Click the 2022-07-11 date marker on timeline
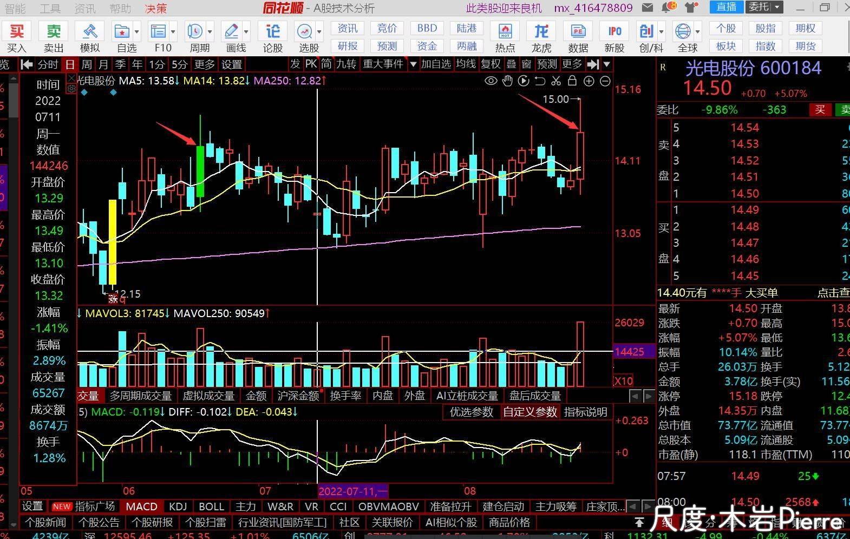850x539 pixels. point(352,491)
